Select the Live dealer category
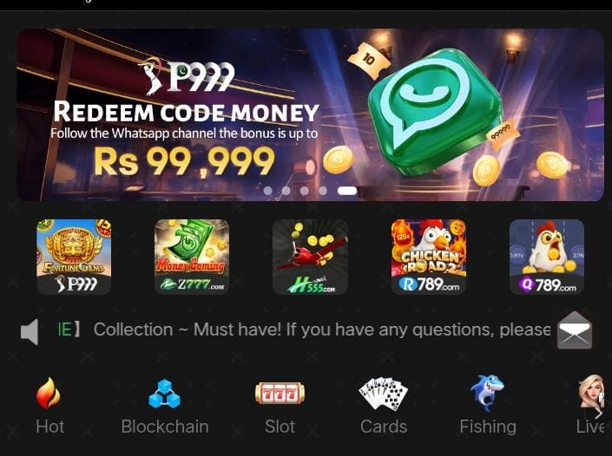612x456 pixels. (x=591, y=406)
